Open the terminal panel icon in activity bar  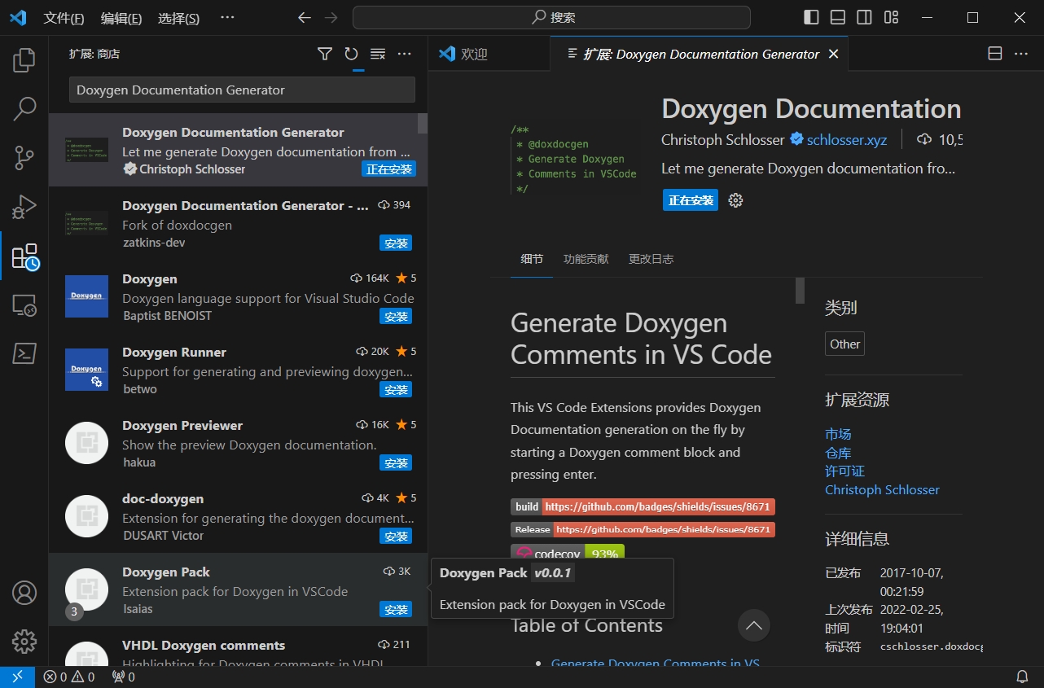(x=24, y=353)
